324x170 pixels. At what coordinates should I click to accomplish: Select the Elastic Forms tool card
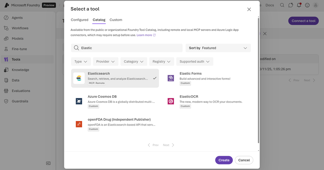[207, 78]
